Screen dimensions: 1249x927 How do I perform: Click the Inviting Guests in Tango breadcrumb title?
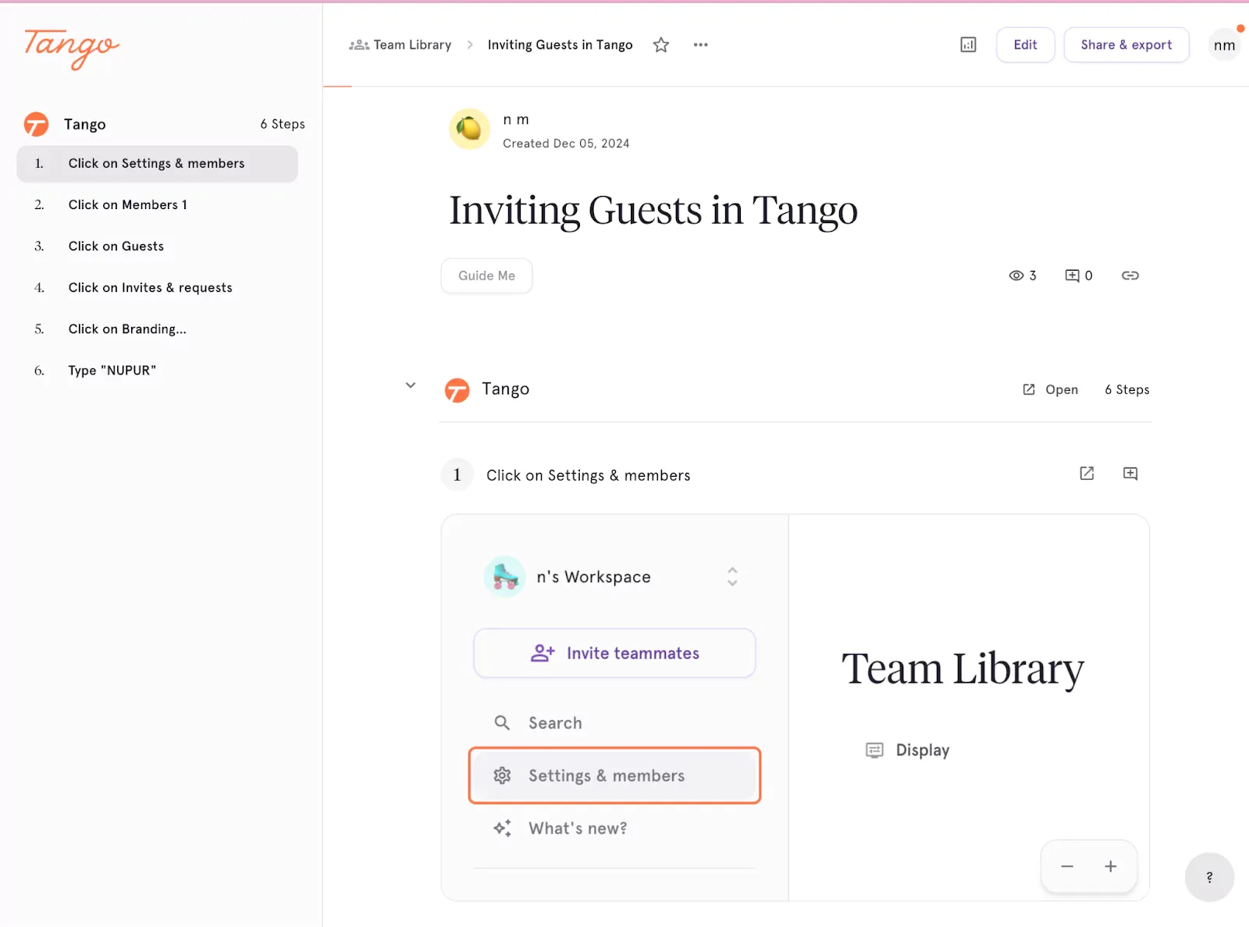(x=560, y=45)
